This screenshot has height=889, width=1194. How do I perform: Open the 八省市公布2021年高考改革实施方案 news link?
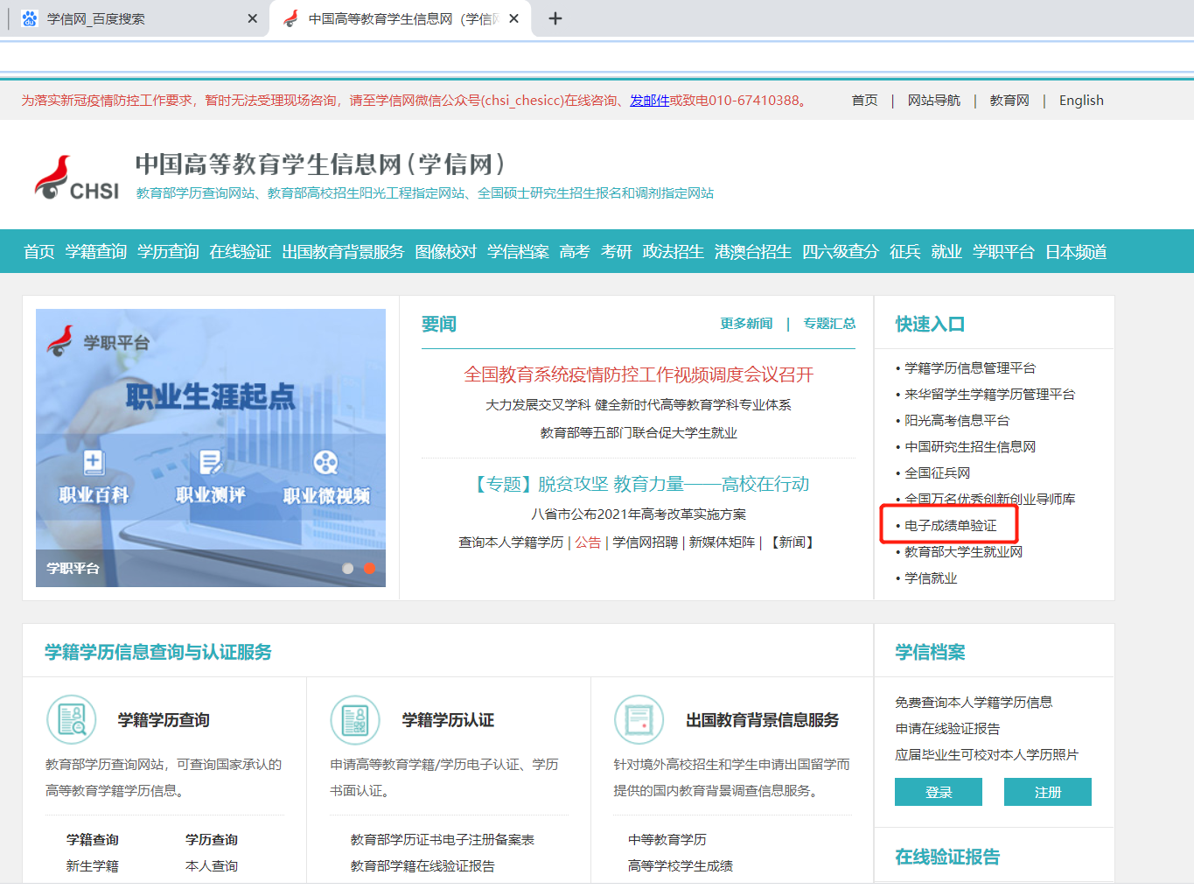639,514
